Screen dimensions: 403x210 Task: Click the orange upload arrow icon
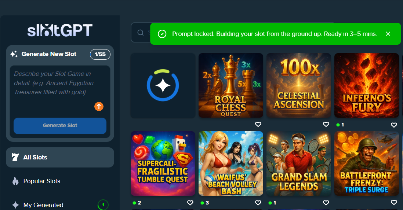pyautogui.click(x=99, y=106)
